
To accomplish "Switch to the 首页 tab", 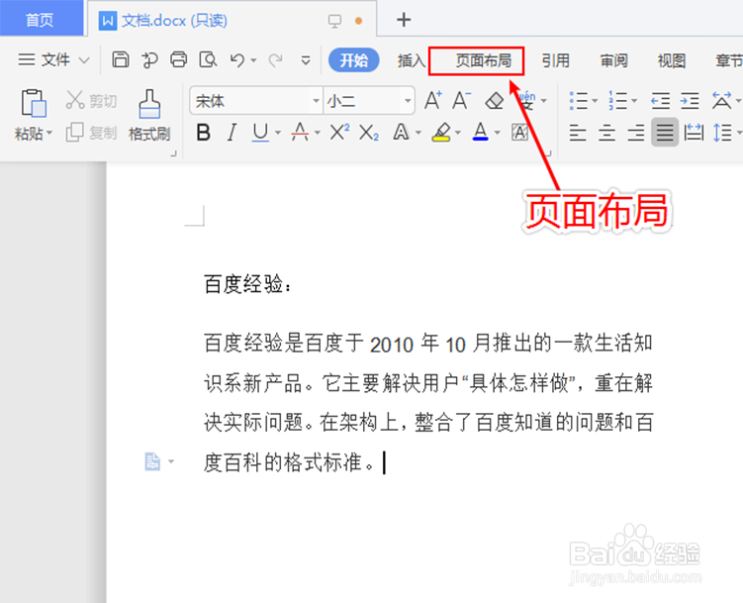I will [x=40, y=20].
